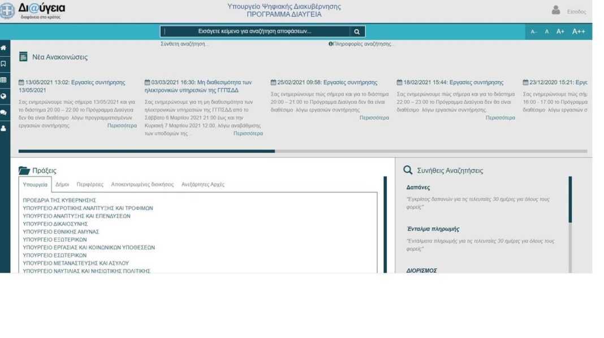This screenshot has height=338, width=604.
Task: Set largest font size with A++
Action: 579,32
